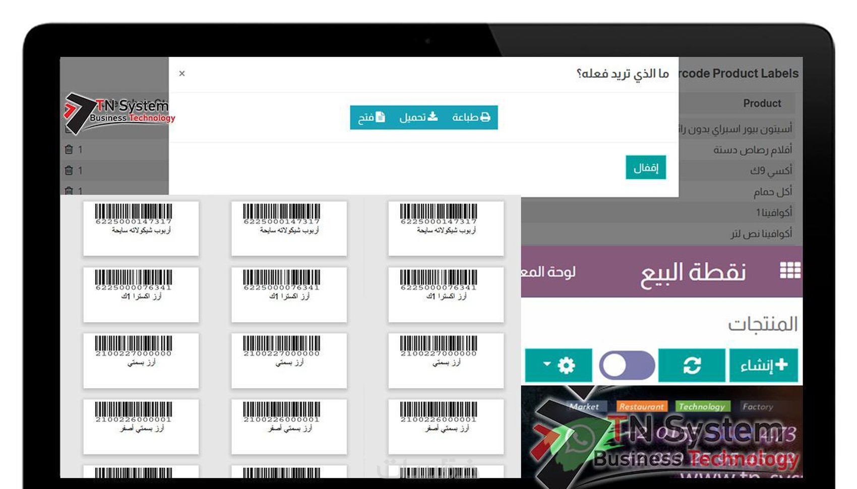Click the فتح (Open) button

(x=372, y=117)
